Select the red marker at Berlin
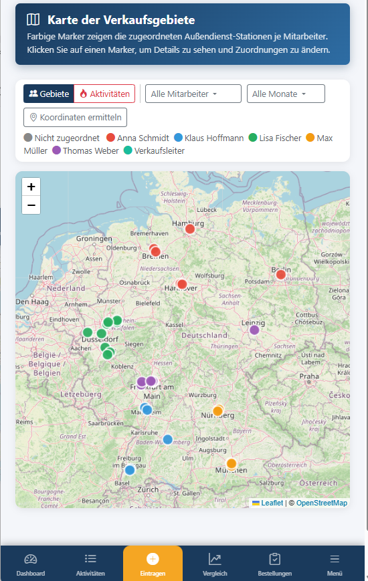This screenshot has width=368, height=581. (x=281, y=275)
